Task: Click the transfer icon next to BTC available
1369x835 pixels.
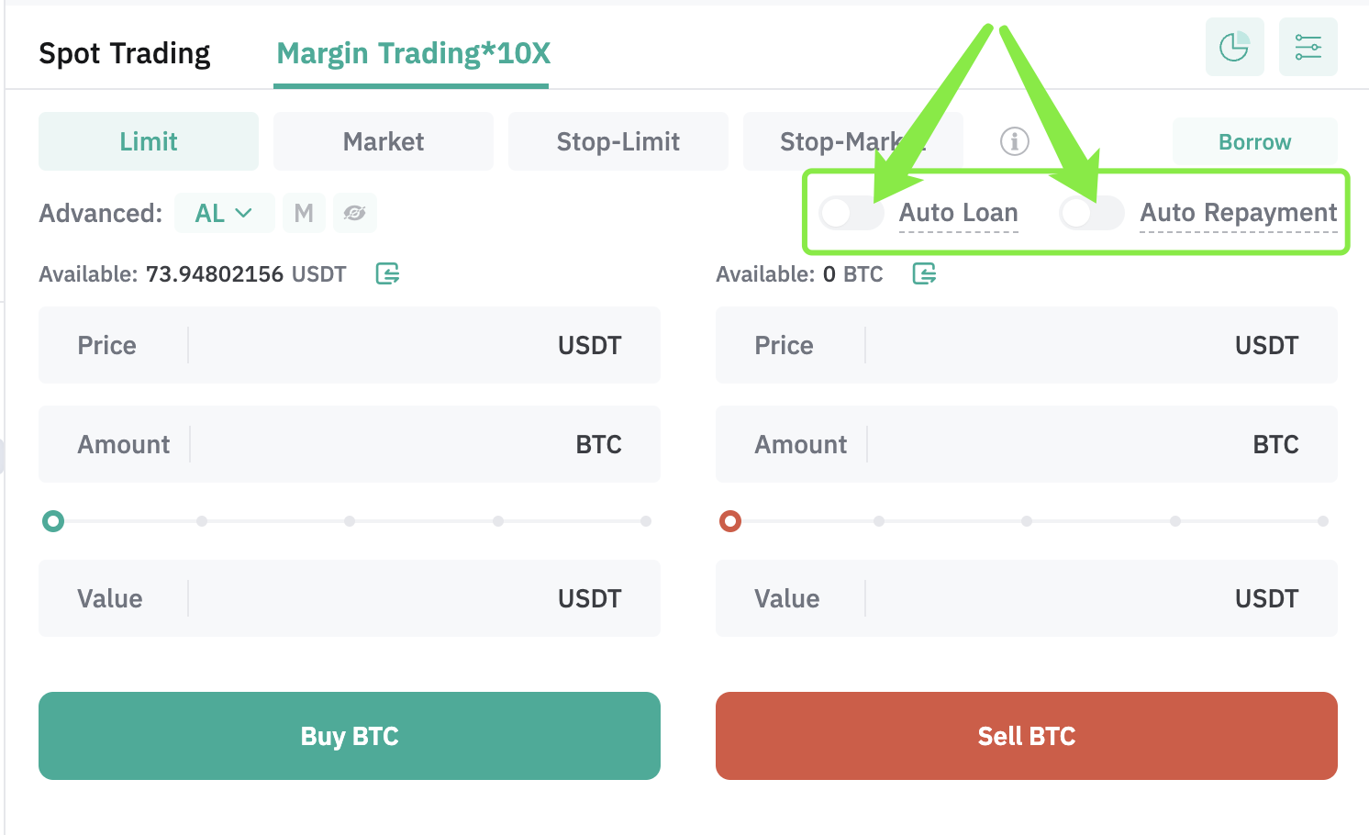Action: [924, 273]
